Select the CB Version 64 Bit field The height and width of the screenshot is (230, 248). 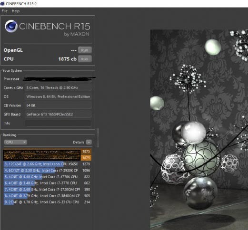click(58, 105)
